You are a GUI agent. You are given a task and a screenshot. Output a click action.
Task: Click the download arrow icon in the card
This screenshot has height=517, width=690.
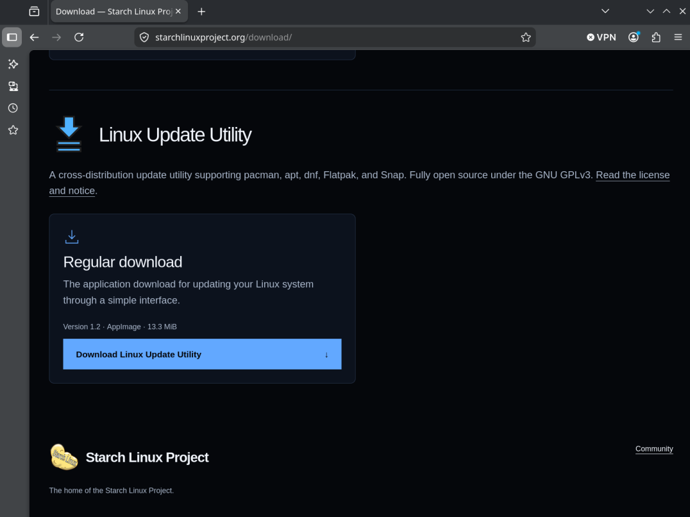72,237
